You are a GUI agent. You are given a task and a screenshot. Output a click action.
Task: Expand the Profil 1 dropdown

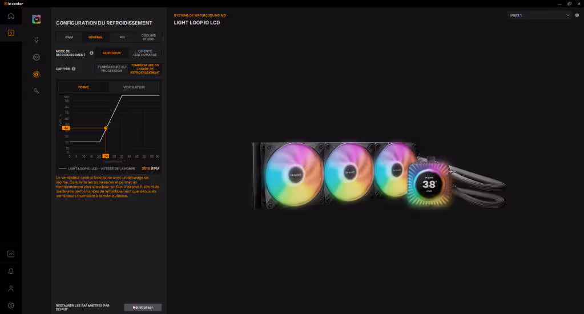[x=539, y=15]
